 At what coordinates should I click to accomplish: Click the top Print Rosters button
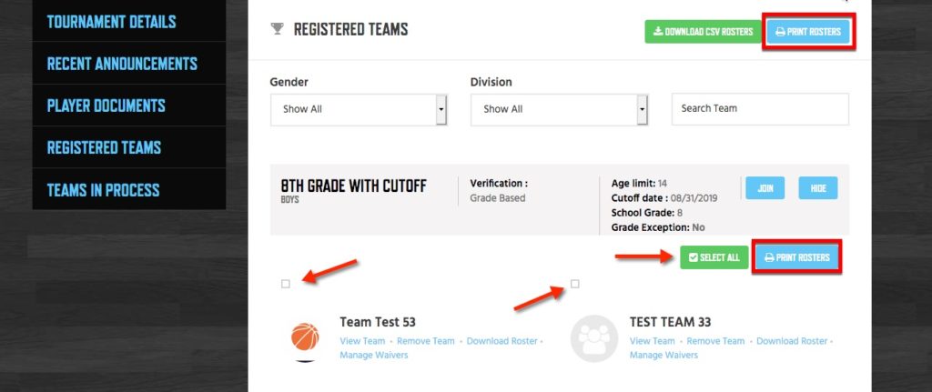[x=808, y=32]
